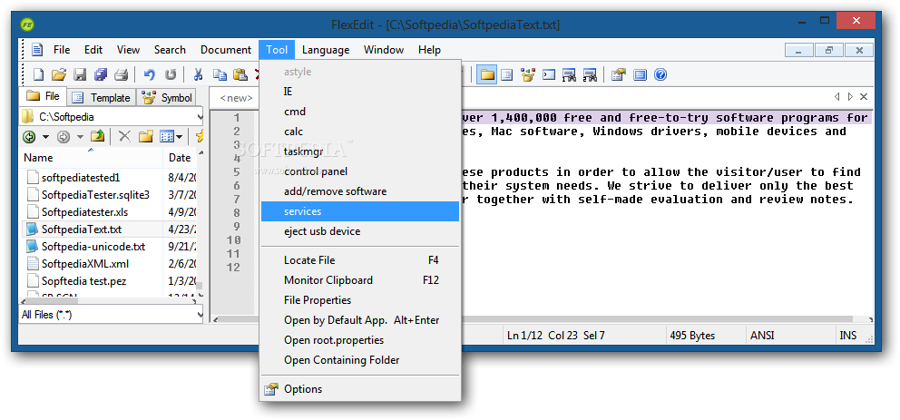Go up one folder in file browser
The height and width of the screenshot is (420, 900).
point(98,137)
